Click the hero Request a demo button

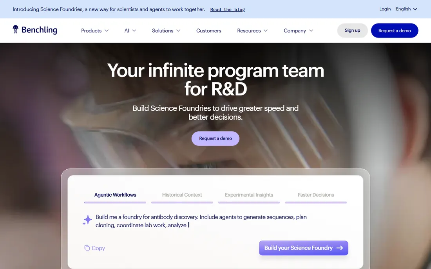215,138
